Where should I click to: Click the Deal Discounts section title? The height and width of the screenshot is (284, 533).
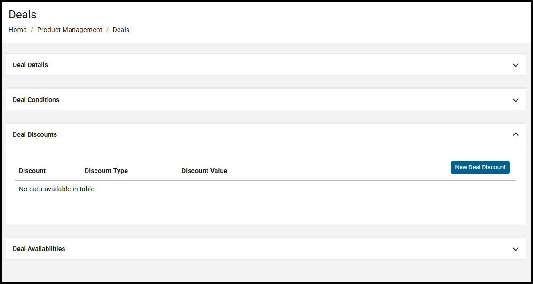click(35, 134)
